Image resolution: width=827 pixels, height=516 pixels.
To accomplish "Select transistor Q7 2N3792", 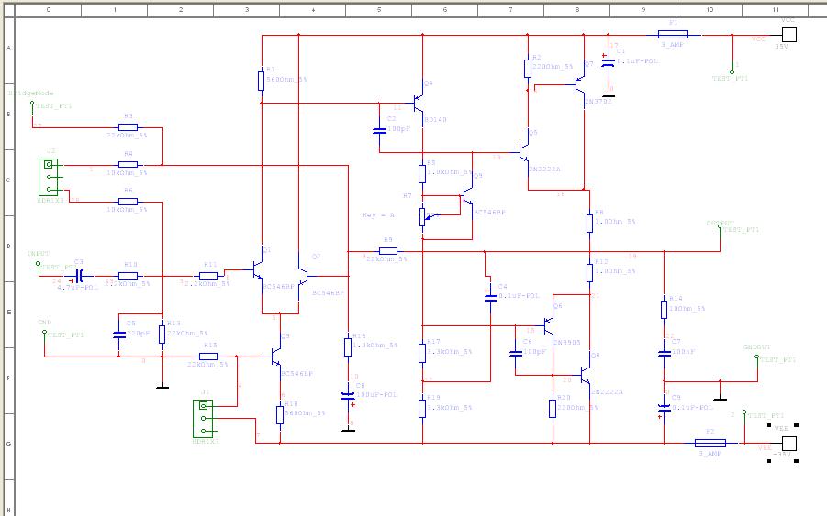I will (x=579, y=84).
